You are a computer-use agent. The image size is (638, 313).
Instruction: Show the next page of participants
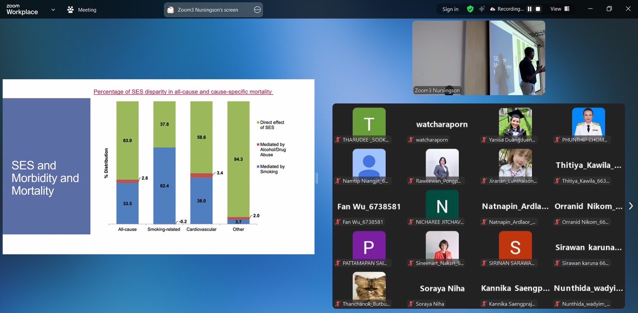[x=631, y=206]
